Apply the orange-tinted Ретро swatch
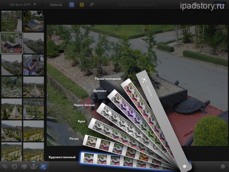The image size is (229, 172). [144, 157]
